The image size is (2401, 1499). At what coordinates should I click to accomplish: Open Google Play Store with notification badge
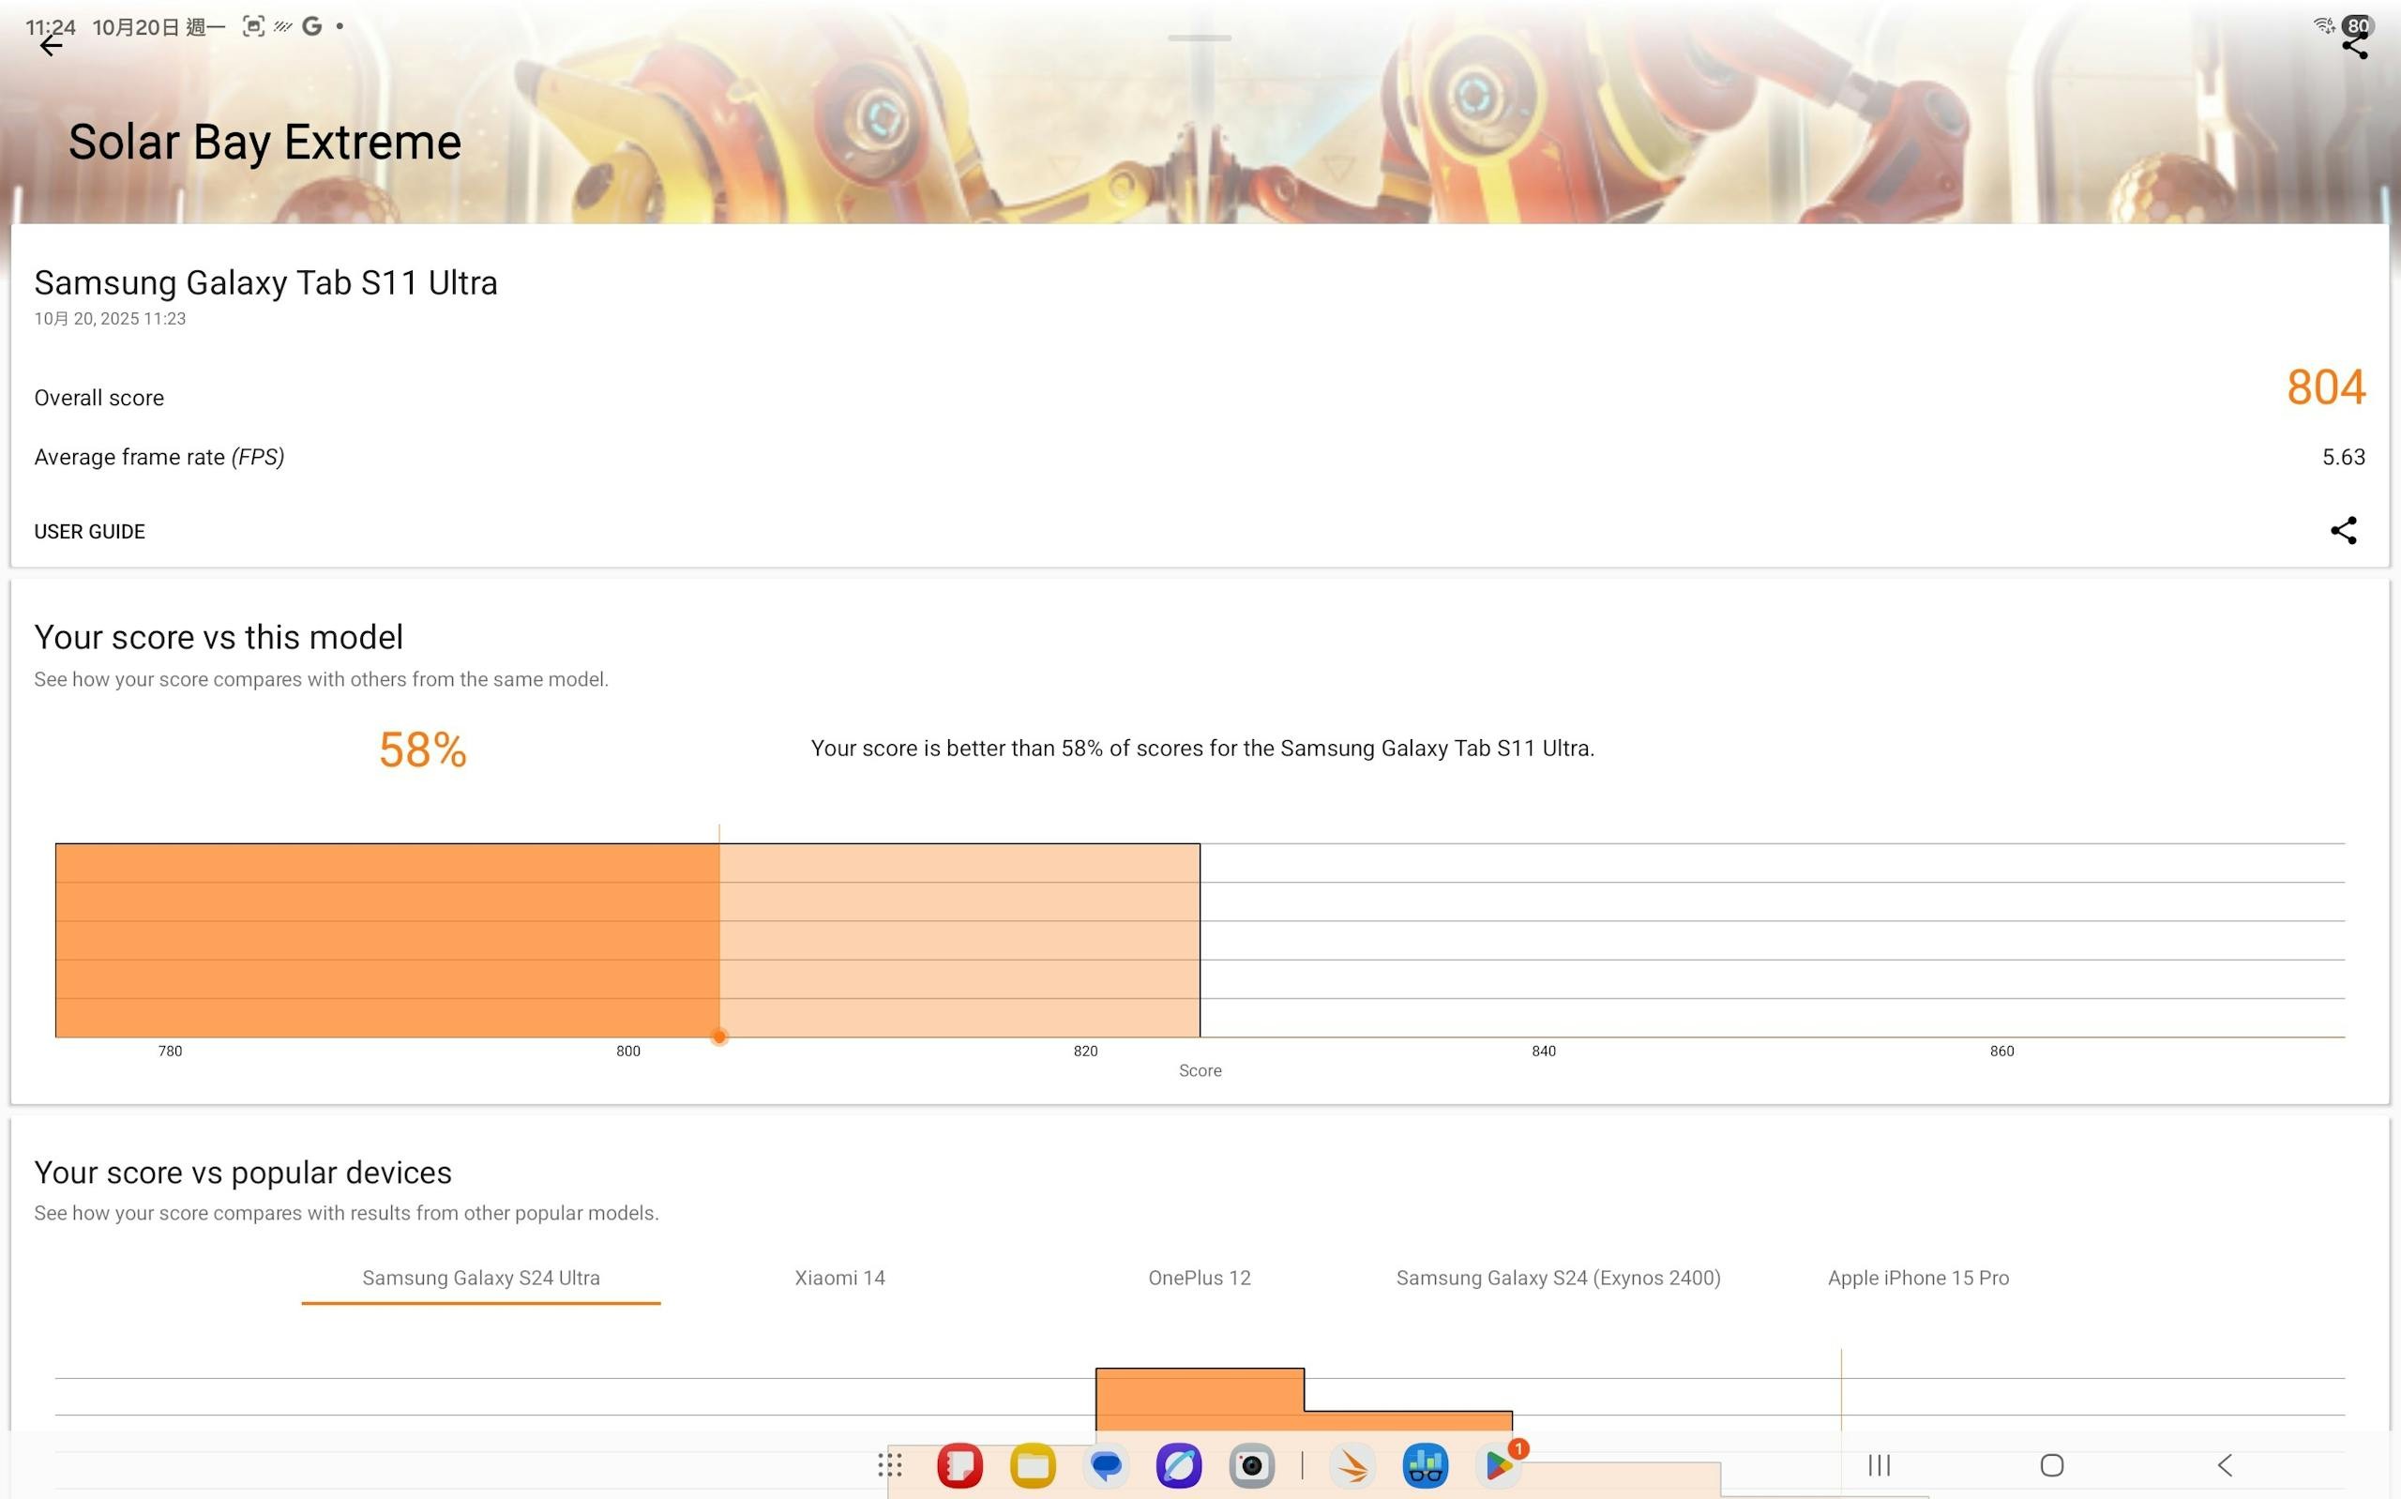(x=1498, y=1465)
